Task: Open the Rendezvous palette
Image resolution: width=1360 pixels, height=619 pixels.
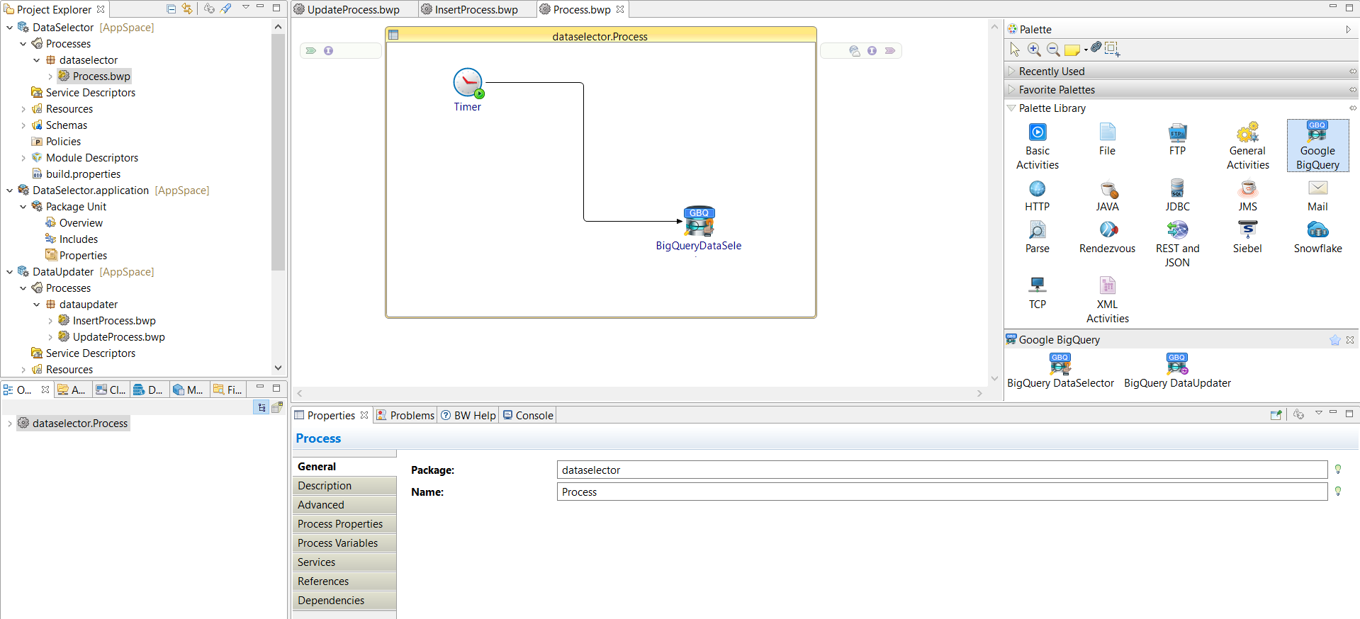Action: click(1107, 238)
